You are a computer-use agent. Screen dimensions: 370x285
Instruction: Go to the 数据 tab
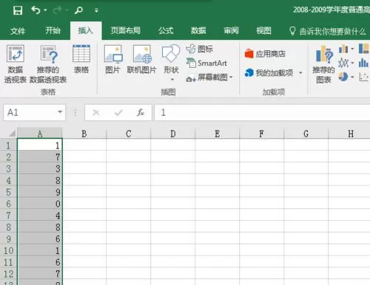click(198, 30)
